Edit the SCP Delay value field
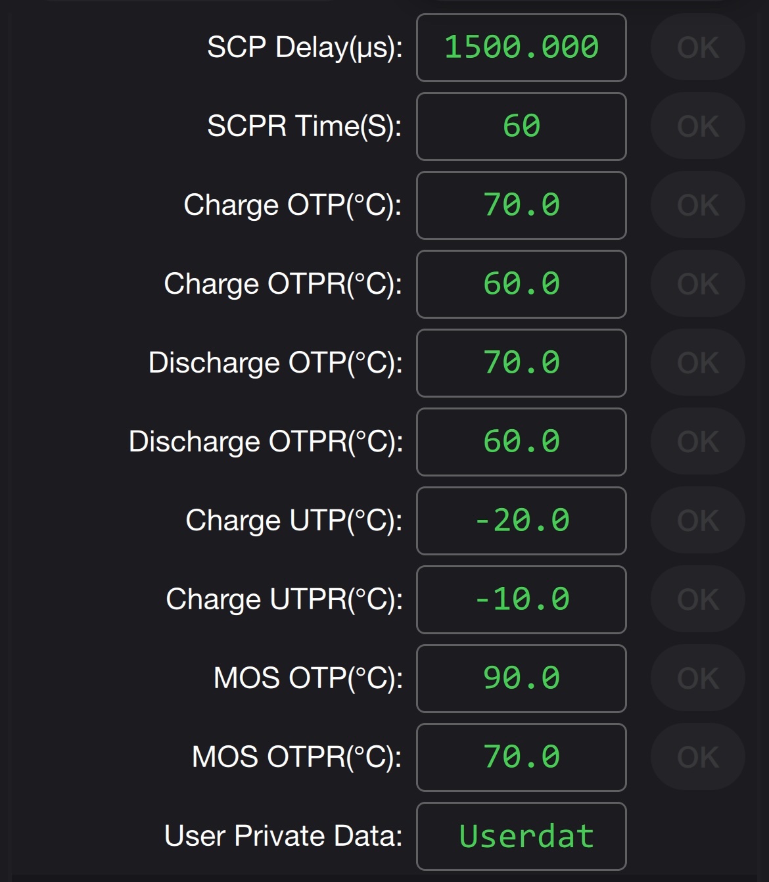Image resolution: width=769 pixels, height=882 pixels. tap(521, 48)
